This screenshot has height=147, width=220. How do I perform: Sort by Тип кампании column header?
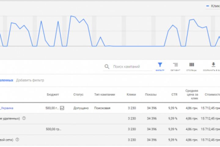tap(105, 95)
